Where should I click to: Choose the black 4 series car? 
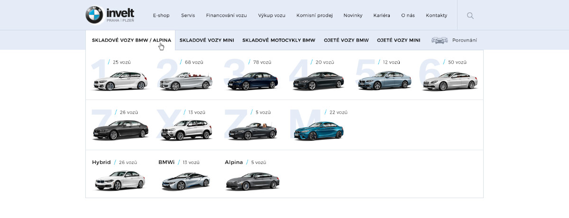point(318,81)
